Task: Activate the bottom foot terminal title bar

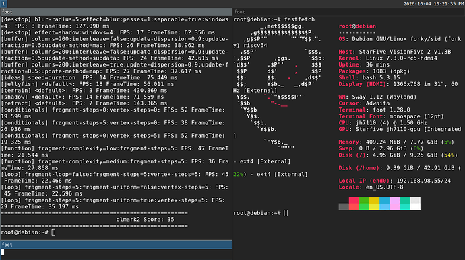Action: click(x=116, y=245)
